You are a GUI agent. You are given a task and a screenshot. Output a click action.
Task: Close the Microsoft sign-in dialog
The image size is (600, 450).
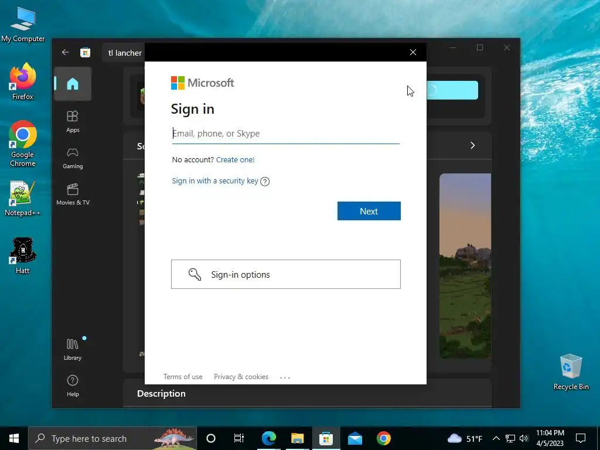click(x=413, y=52)
